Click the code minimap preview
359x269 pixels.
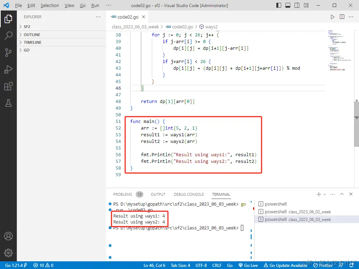pos(340,50)
